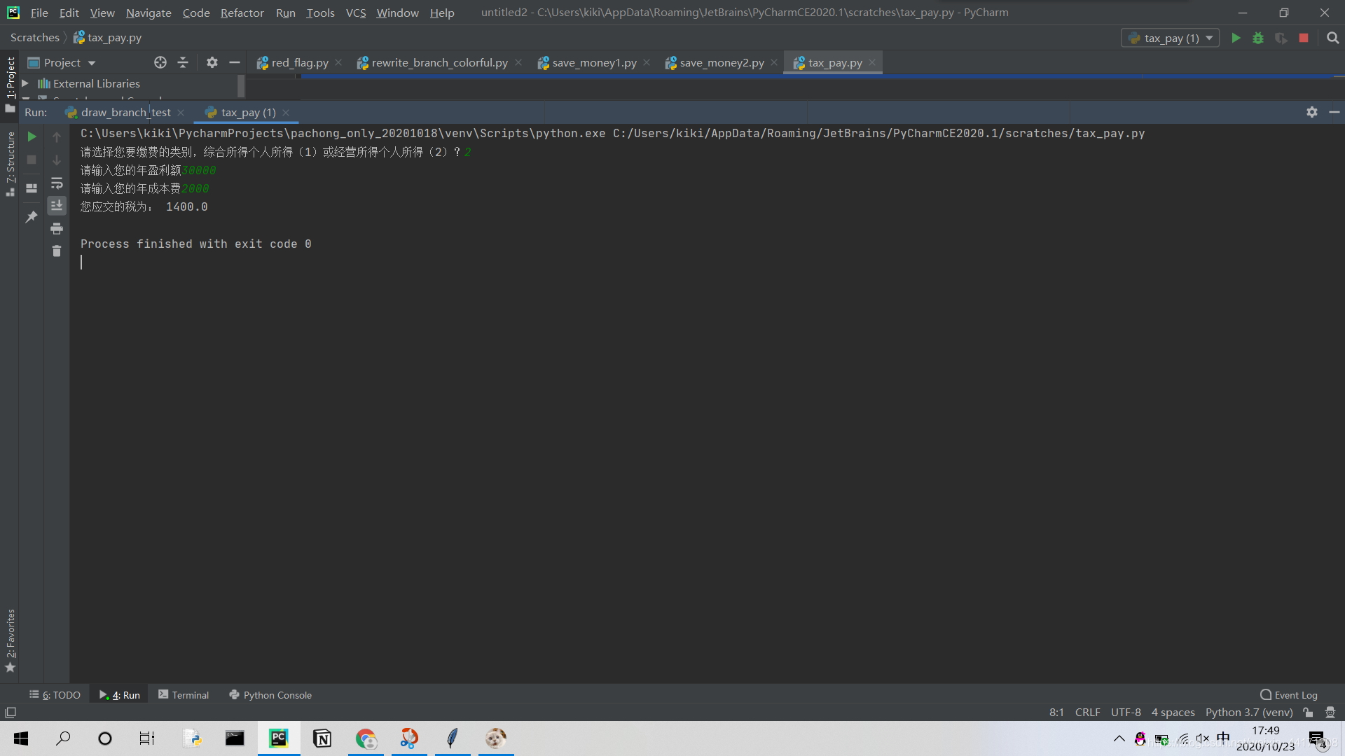Open the Event Log

[x=1288, y=694]
